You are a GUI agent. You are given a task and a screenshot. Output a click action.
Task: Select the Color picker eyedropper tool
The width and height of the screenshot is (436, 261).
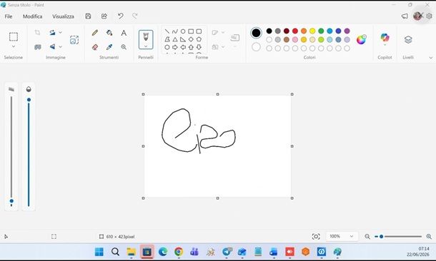pyautogui.click(x=109, y=47)
